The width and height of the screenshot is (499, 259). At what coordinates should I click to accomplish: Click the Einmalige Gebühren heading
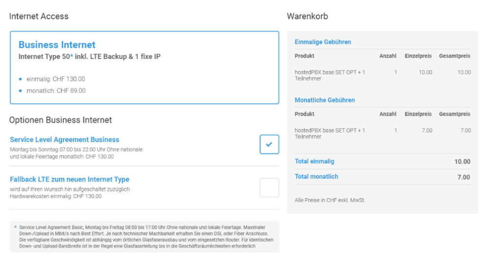tap(323, 42)
